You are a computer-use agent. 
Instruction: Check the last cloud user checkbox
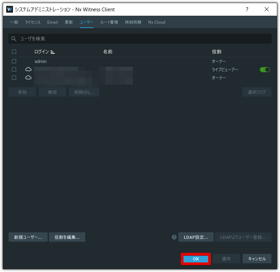click(14, 78)
